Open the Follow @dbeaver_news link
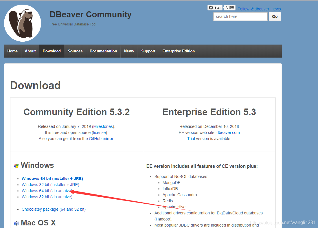318x228 pixels. [259, 9]
